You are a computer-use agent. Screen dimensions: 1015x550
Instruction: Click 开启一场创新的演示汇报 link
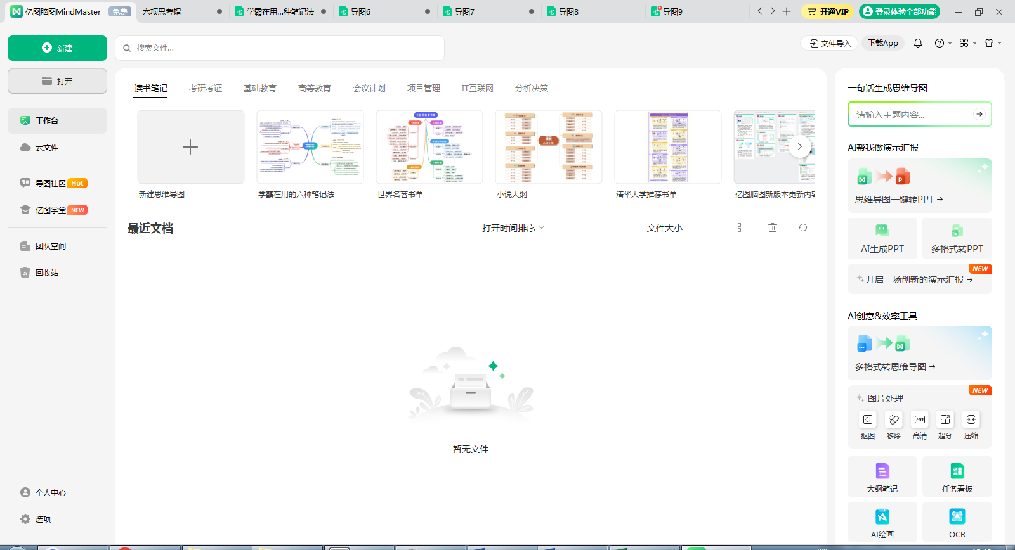point(920,279)
